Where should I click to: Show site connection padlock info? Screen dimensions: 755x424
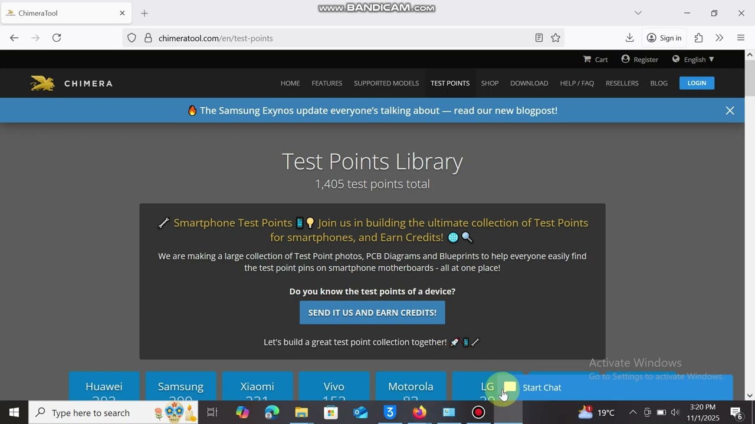click(x=148, y=38)
